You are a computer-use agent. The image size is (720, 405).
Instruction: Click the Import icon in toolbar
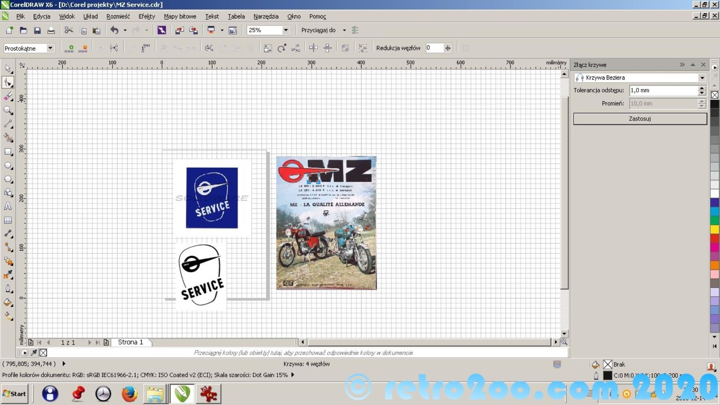point(180,30)
